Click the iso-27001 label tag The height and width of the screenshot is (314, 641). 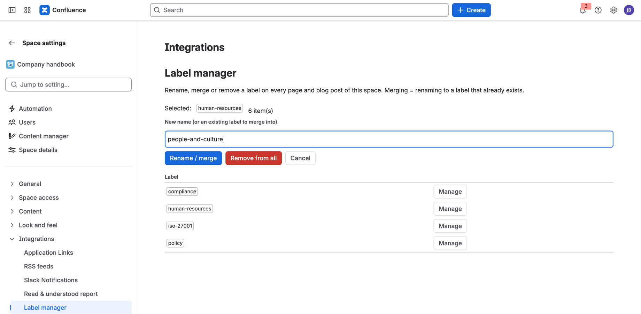click(180, 226)
